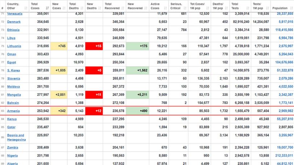This screenshot has width=294, height=165.
Task: Sort by Deaths/1M pop column arrows
Action: pyautogui.click(x=226, y=8)
